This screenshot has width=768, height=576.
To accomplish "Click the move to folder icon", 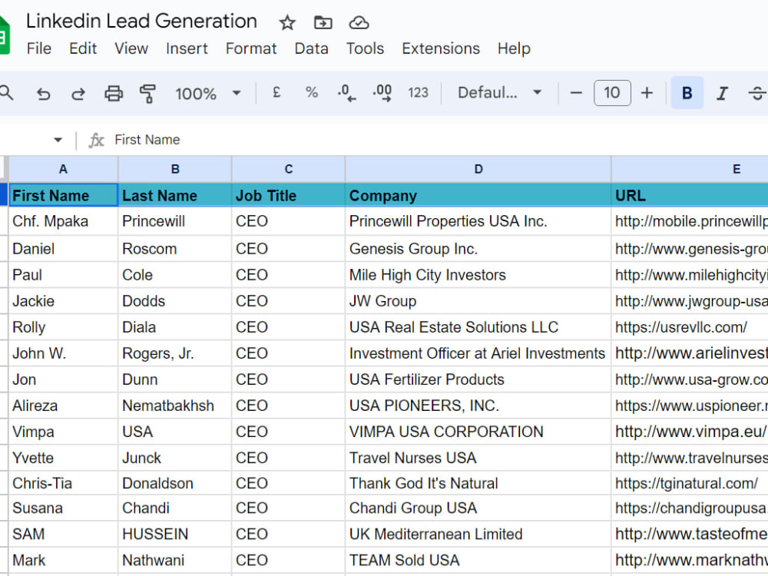I will click(323, 22).
